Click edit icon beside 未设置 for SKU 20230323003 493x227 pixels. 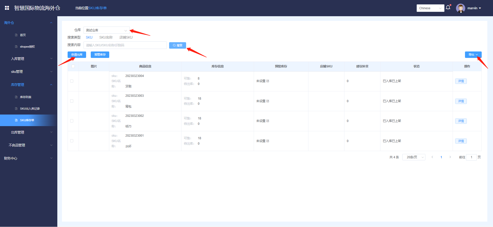268,101
